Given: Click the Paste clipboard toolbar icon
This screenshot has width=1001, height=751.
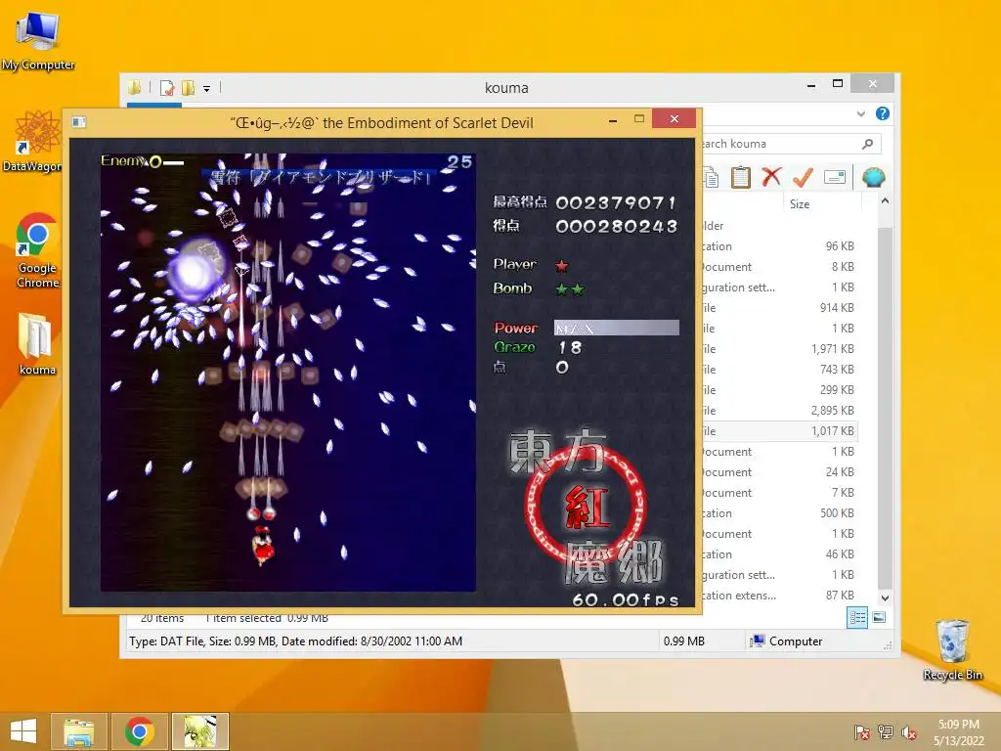Looking at the screenshot, I should (741, 178).
